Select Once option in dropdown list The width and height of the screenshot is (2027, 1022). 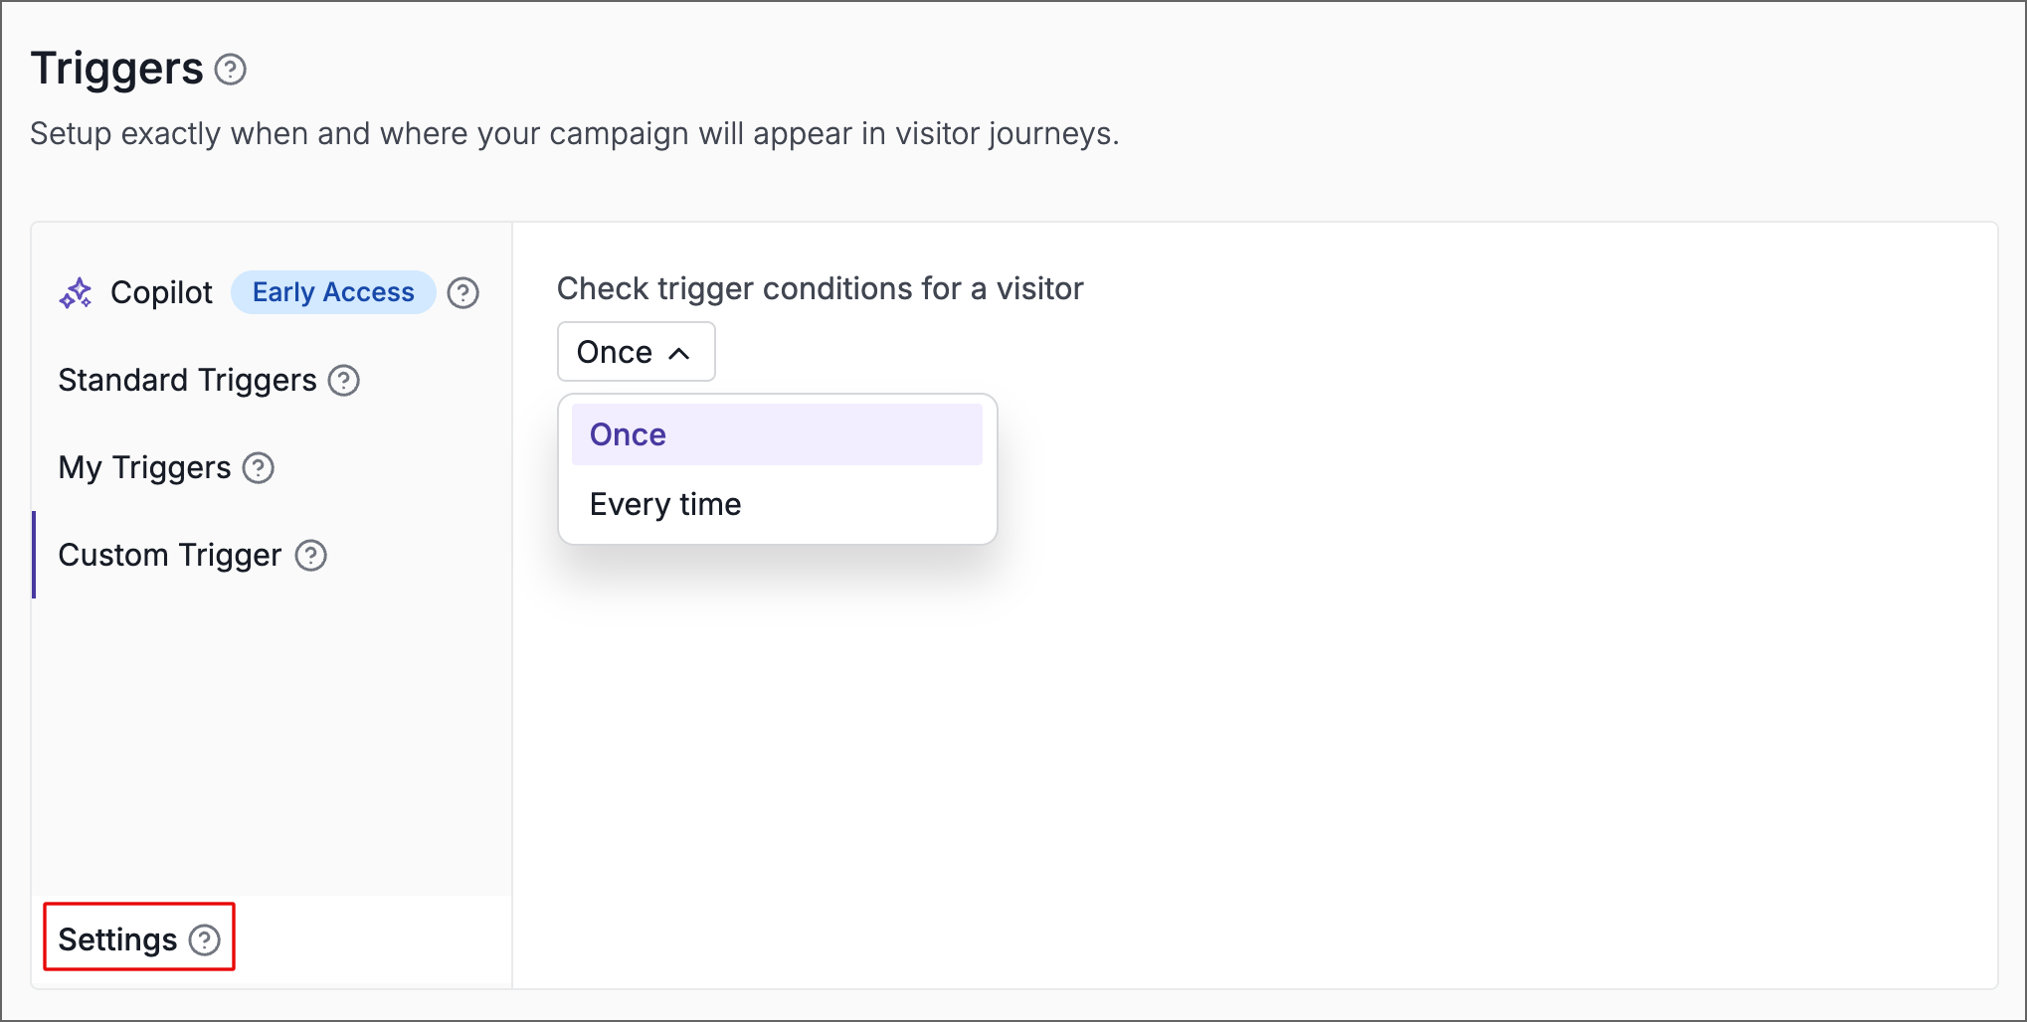click(777, 434)
